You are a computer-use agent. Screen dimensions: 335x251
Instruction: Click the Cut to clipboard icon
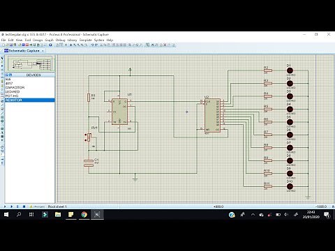[101, 45]
